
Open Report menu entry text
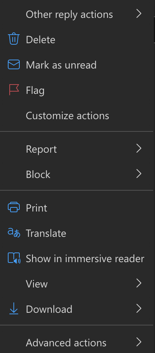click(x=41, y=149)
